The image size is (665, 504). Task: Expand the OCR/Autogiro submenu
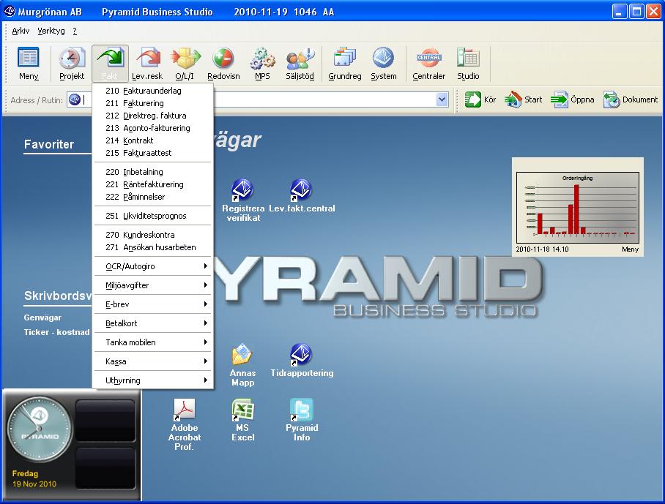point(152,266)
